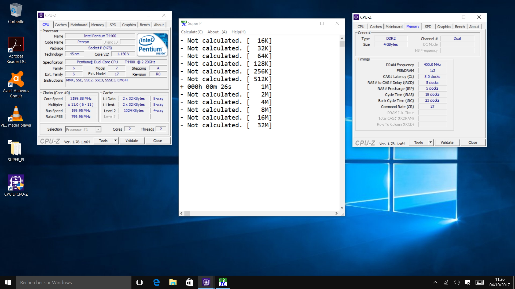Open the Corbeille recycle bin icon
The width and height of the screenshot is (515, 289).
click(16, 13)
